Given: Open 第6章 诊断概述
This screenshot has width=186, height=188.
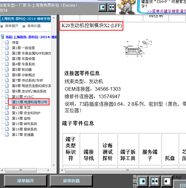Looking at the screenshot, I should [x=23, y=75].
